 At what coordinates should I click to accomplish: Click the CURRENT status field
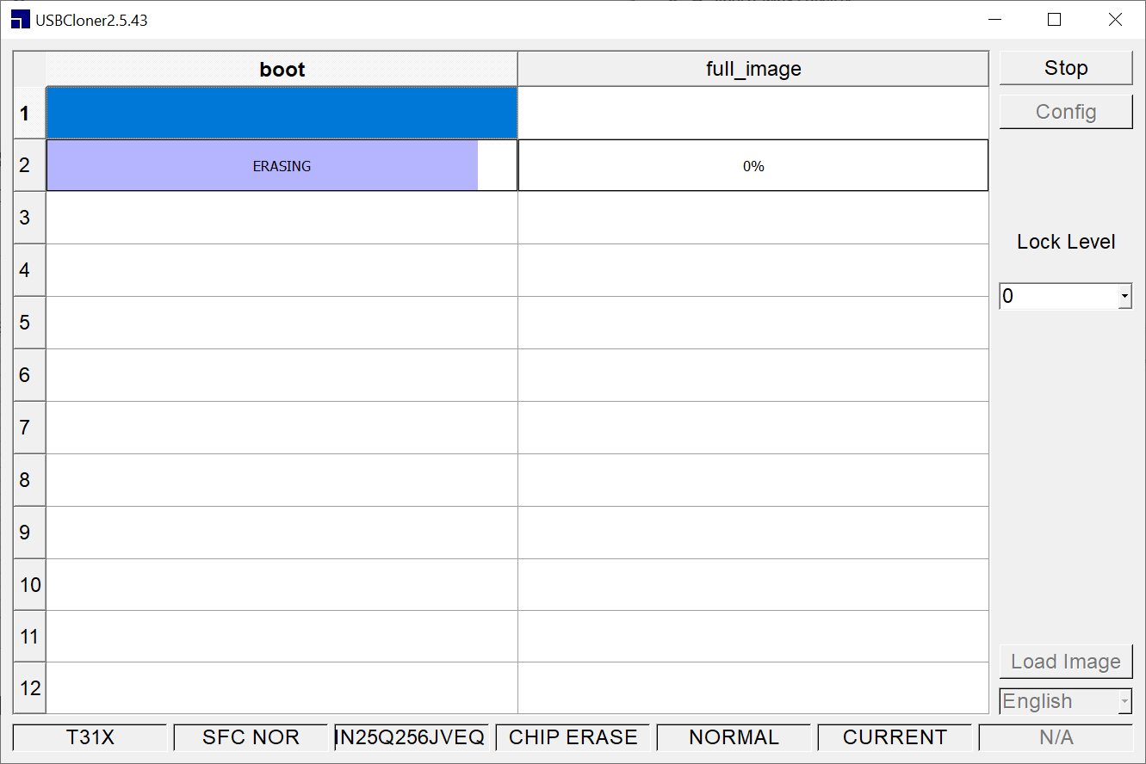click(895, 737)
